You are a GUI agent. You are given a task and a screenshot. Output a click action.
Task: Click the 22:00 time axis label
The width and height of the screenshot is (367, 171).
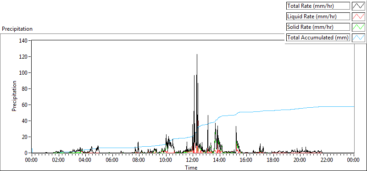[x=327, y=160]
